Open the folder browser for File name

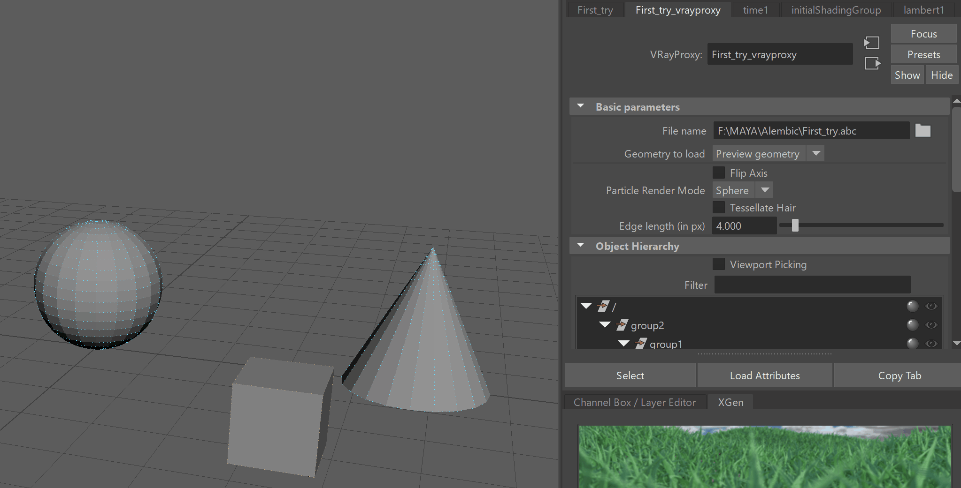point(923,131)
